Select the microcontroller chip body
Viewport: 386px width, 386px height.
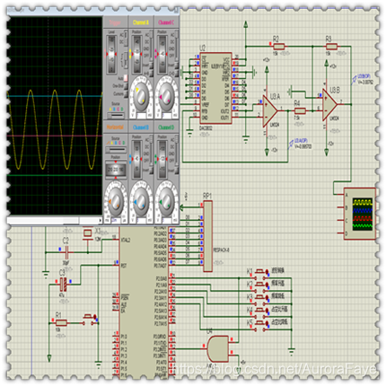(145, 303)
